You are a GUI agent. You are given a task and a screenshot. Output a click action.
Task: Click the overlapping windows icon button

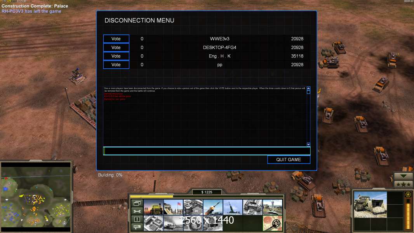137,203
